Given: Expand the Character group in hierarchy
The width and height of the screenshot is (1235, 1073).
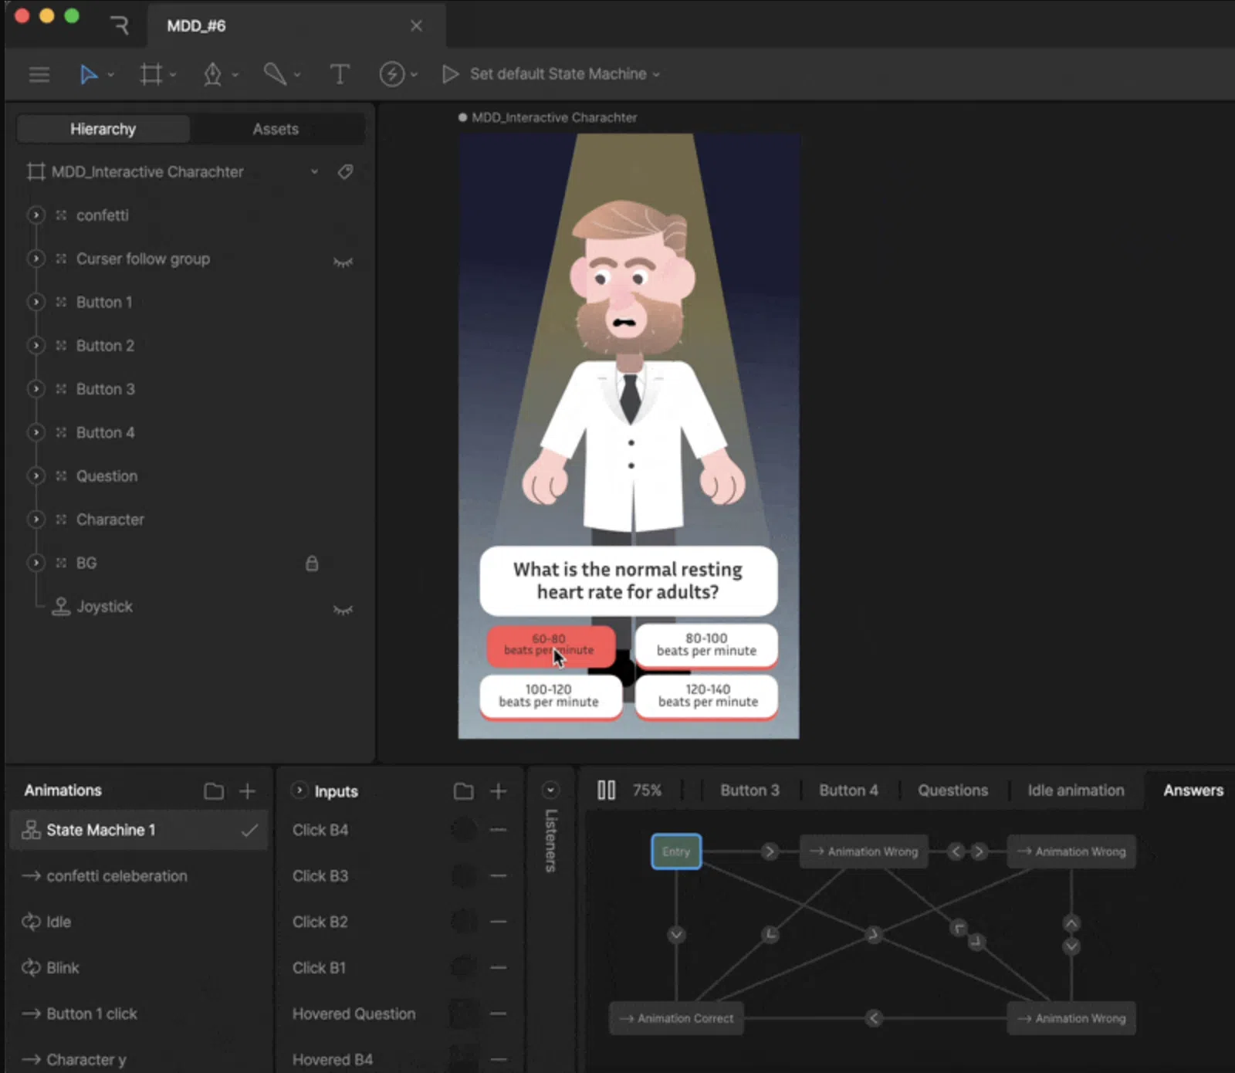Looking at the screenshot, I should coord(36,520).
